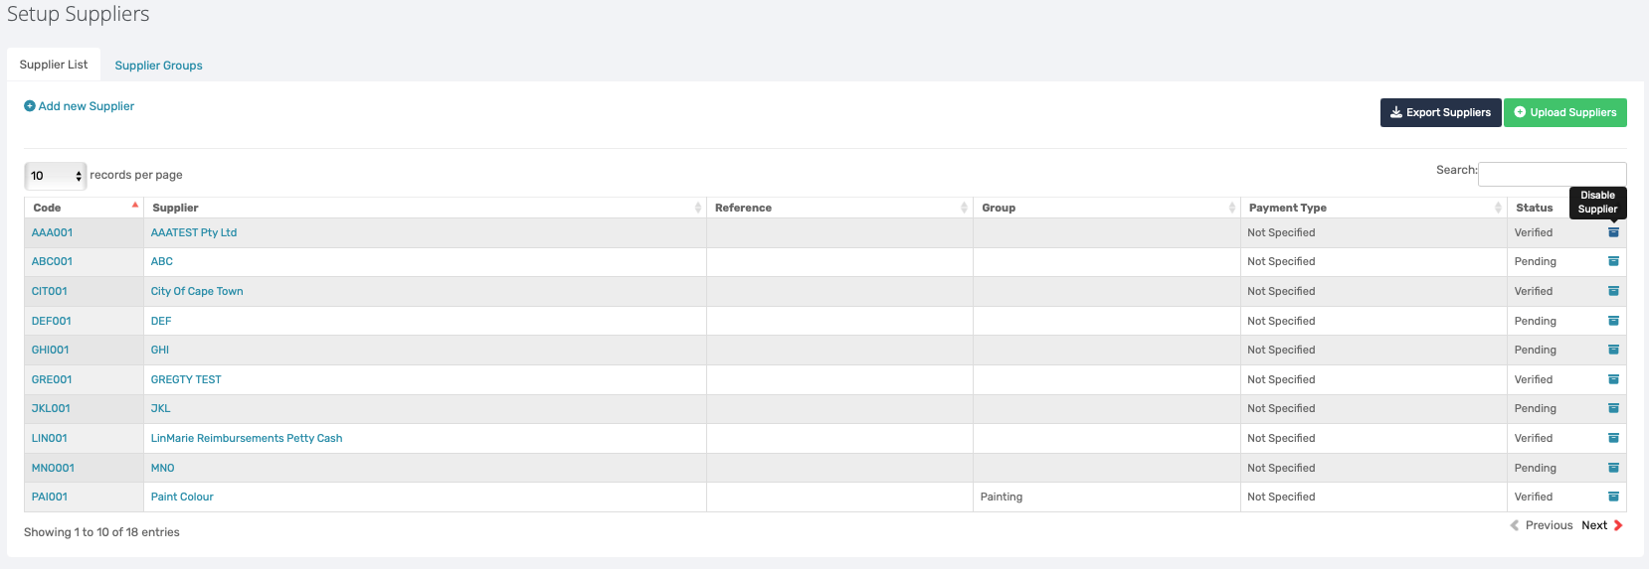Click the disable icon in DEF001 row

point(1613,321)
